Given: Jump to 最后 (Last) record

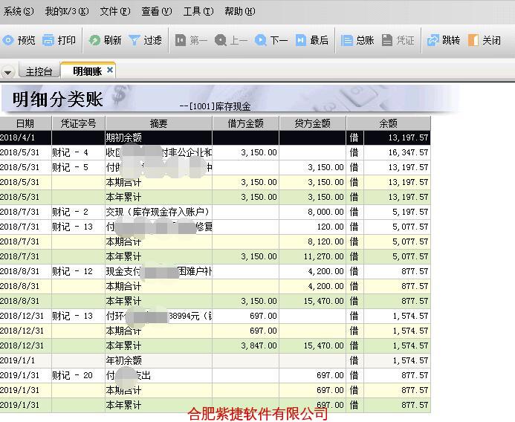Looking at the screenshot, I should coord(311,40).
